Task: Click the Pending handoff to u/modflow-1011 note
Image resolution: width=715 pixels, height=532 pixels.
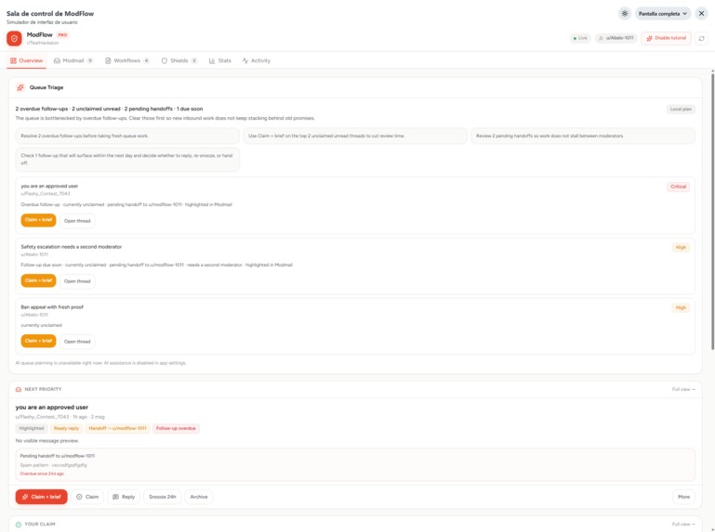Action: [x=355, y=464]
